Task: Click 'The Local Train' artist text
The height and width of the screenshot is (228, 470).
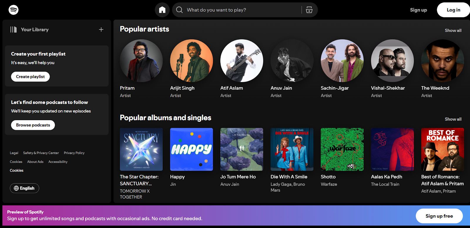Action: point(385,184)
